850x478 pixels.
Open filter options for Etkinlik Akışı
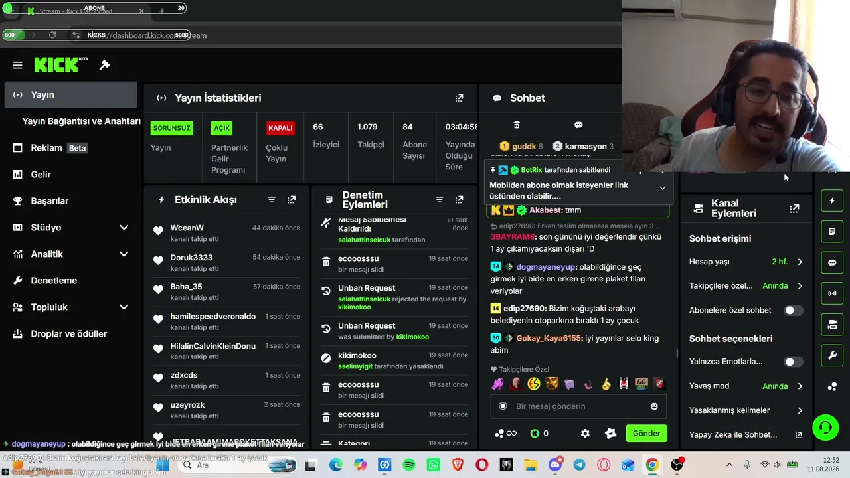click(x=272, y=200)
